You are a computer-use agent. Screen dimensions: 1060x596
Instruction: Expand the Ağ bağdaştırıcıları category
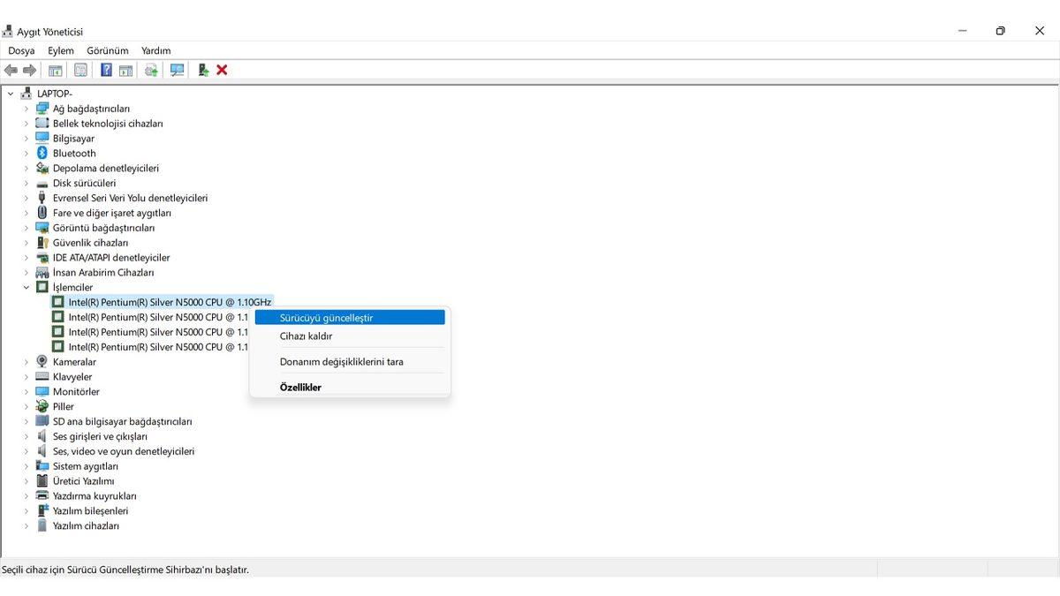click(26, 109)
